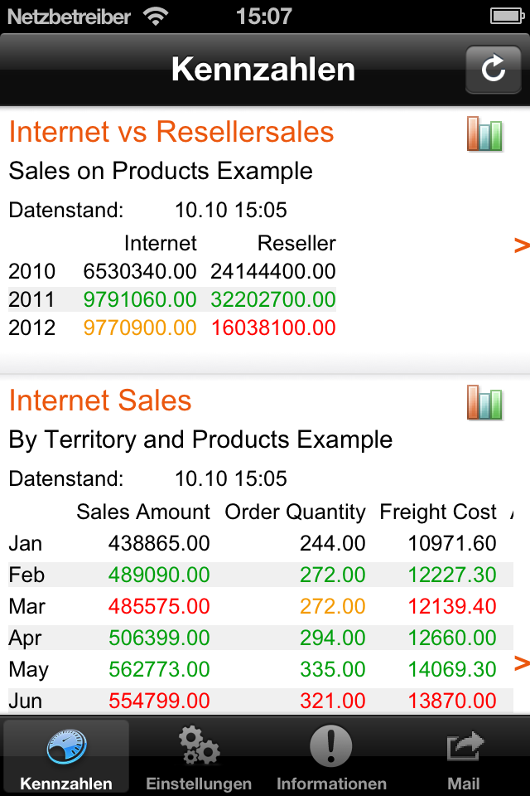Image resolution: width=530 pixels, height=796 pixels.
Task: Tap the Sales Amount column header
Action: tap(143, 512)
